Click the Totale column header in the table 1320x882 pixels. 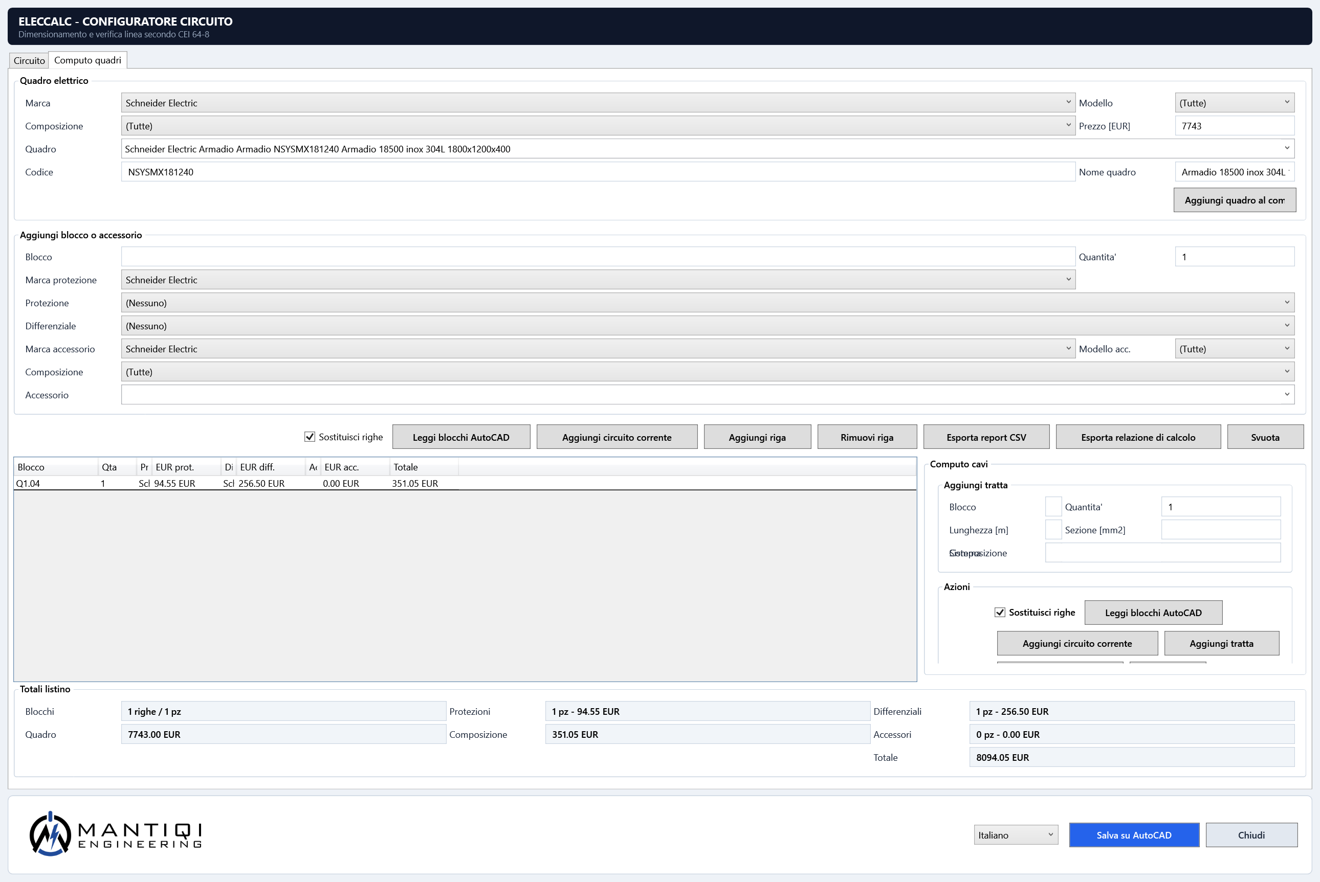[425, 467]
